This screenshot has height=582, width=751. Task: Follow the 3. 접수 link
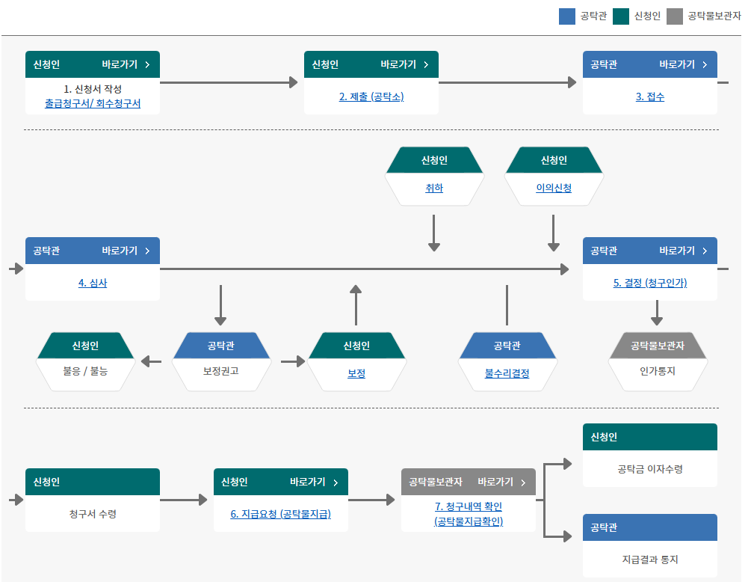pyautogui.click(x=650, y=97)
